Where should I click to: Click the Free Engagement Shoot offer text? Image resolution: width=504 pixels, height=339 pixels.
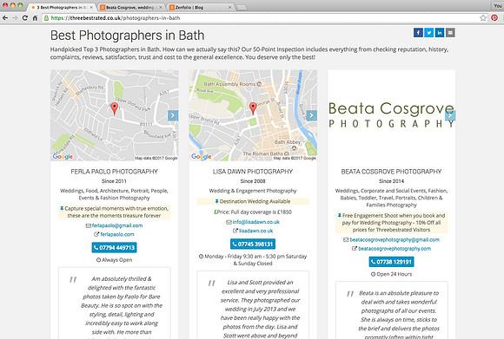tap(392, 223)
